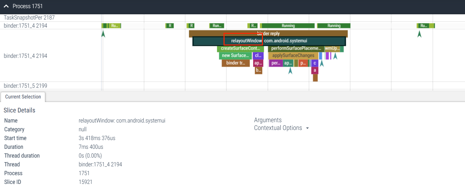Click the Thread duration value '0s (0.00%)'

(90, 156)
